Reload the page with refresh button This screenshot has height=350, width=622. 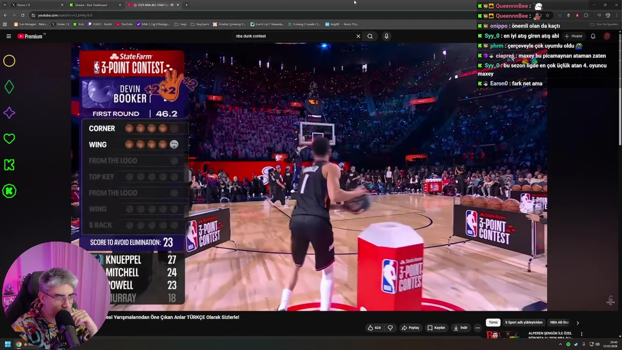(x=22, y=15)
